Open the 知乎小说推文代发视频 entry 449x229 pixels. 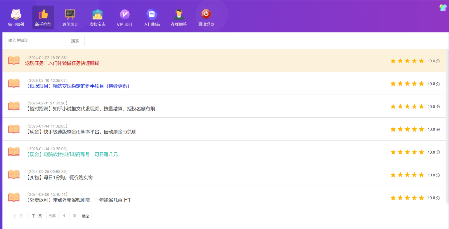[x=90, y=109]
